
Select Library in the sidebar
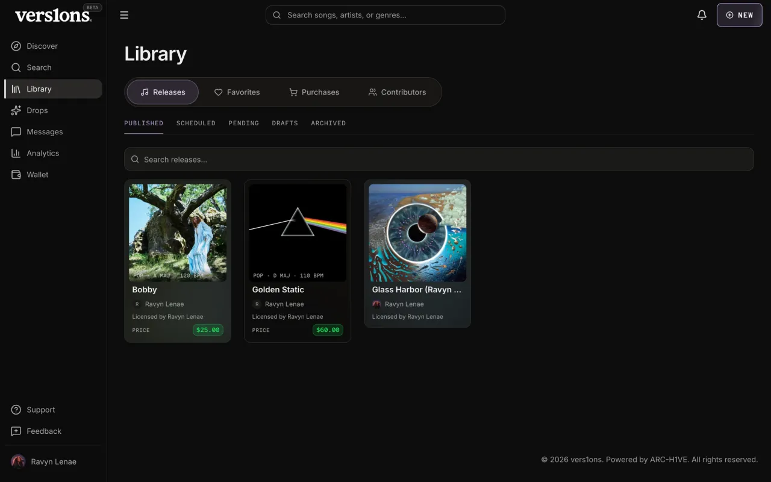click(53, 89)
